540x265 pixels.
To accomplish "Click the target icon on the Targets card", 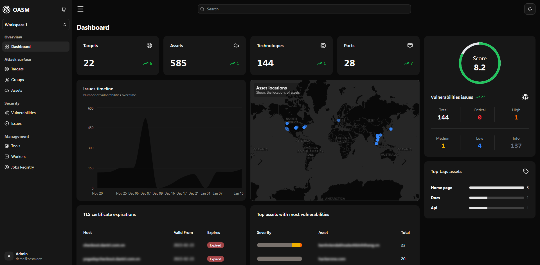I will [149, 45].
